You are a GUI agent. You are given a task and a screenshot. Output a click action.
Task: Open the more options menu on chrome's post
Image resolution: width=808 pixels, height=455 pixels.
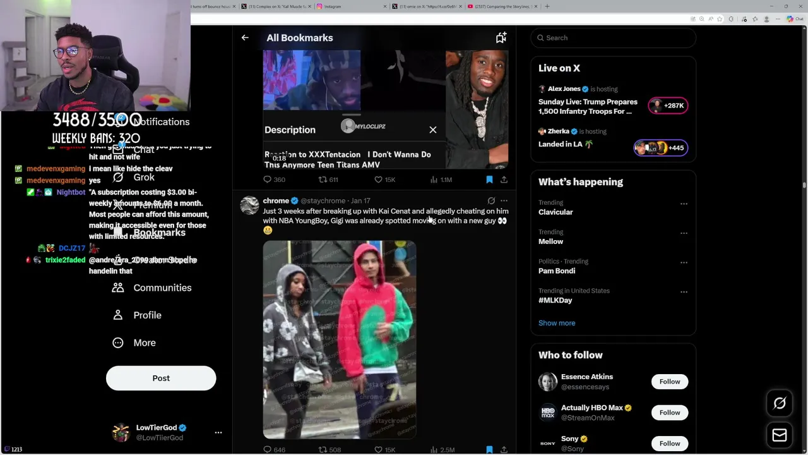coord(504,201)
